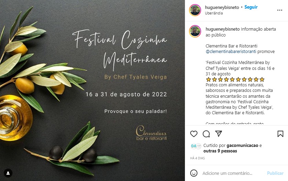288x181 pixels.
Task: Save post using the bookmark icon
Action: pos(280,134)
